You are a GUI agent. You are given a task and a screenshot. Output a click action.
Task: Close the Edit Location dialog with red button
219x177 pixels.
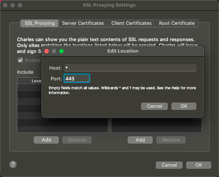[47, 51]
